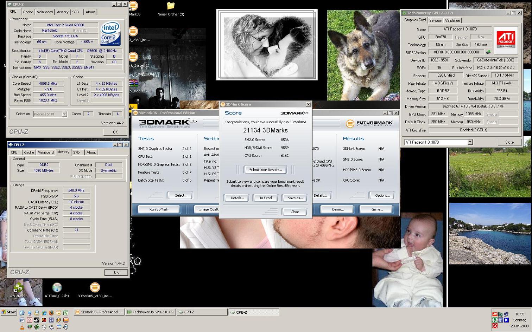Click the blue play-arrow tray icon
This screenshot has width=532, height=332.
pyautogui.click(x=506, y=320)
